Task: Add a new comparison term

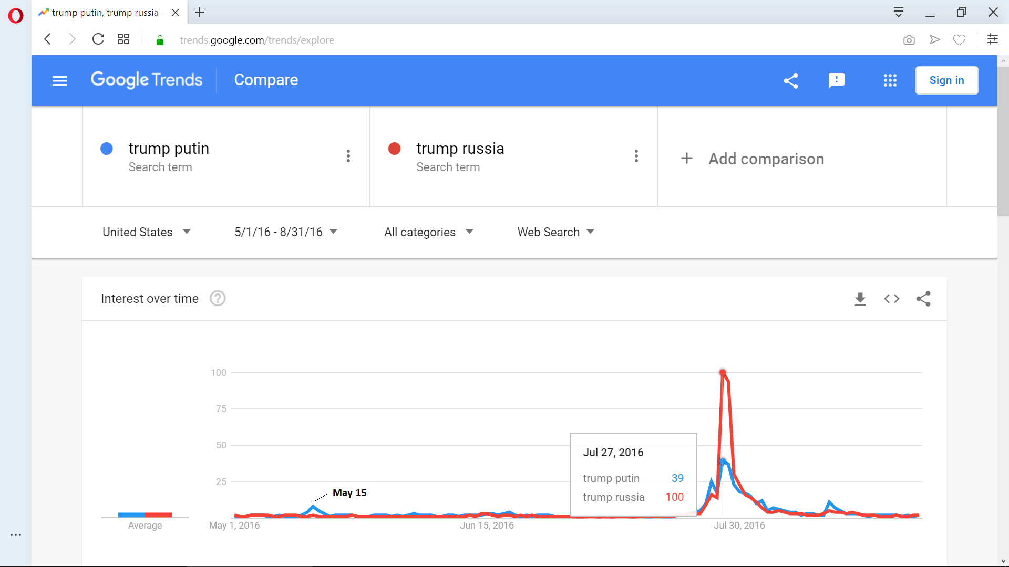Action: click(x=753, y=159)
